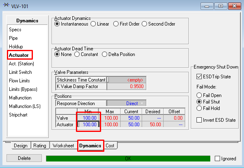Click the K Value Damp Factor field
Image resolution: width=244 pixels, height=168 pixels.
click(127, 86)
